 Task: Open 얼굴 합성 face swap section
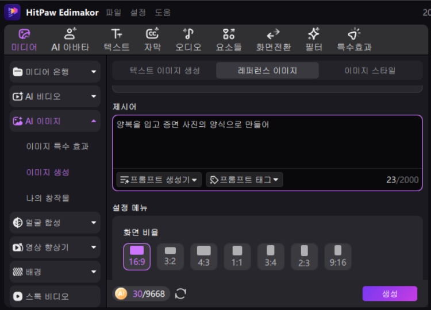click(x=55, y=222)
